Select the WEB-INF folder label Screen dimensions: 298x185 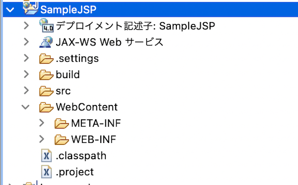click(94, 139)
